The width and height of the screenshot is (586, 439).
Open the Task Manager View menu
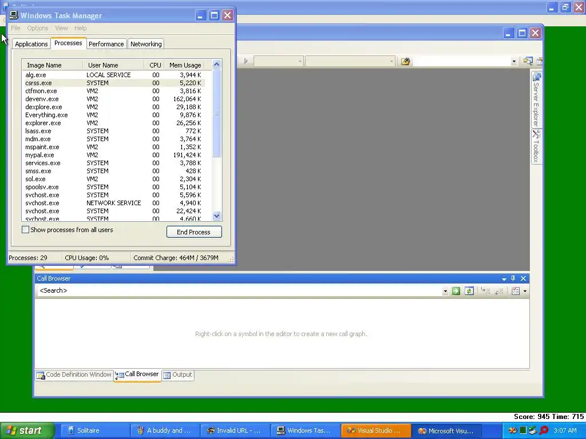(x=61, y=28)
